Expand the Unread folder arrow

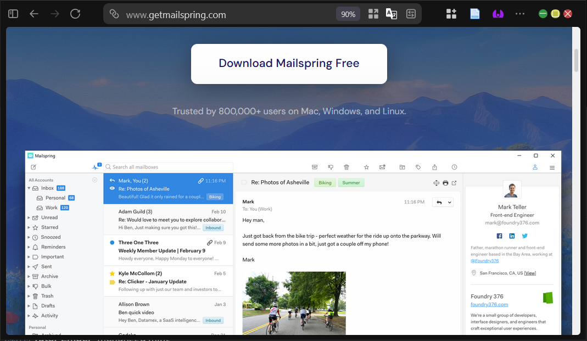point(29,217)
